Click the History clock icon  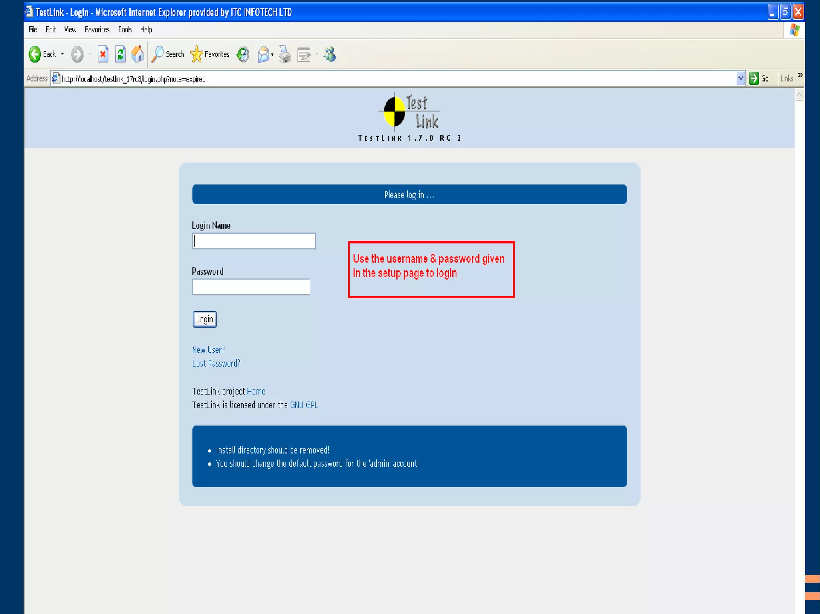243,54
